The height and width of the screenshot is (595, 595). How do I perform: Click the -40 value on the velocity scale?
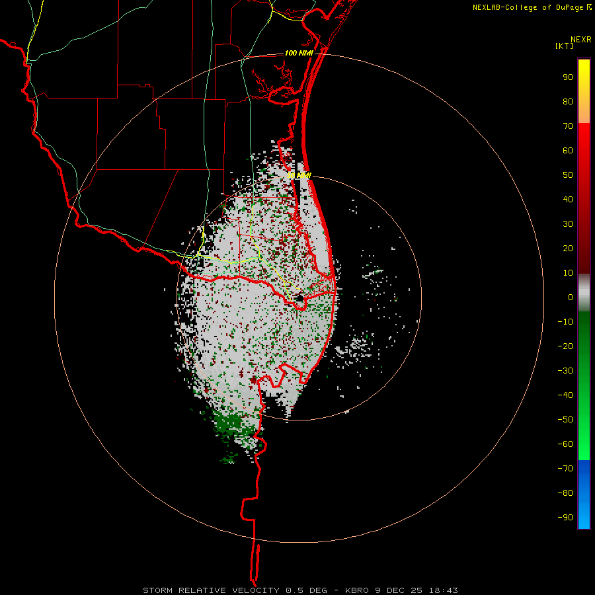pos(565,395)
